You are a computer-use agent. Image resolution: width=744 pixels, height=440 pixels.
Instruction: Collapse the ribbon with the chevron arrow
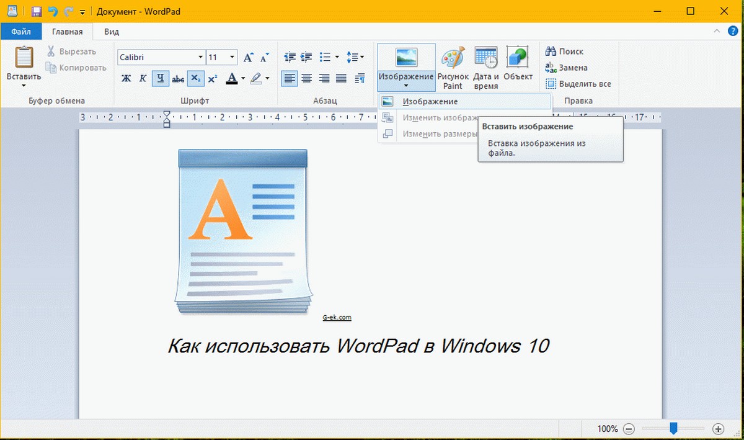tap(717, 31)
